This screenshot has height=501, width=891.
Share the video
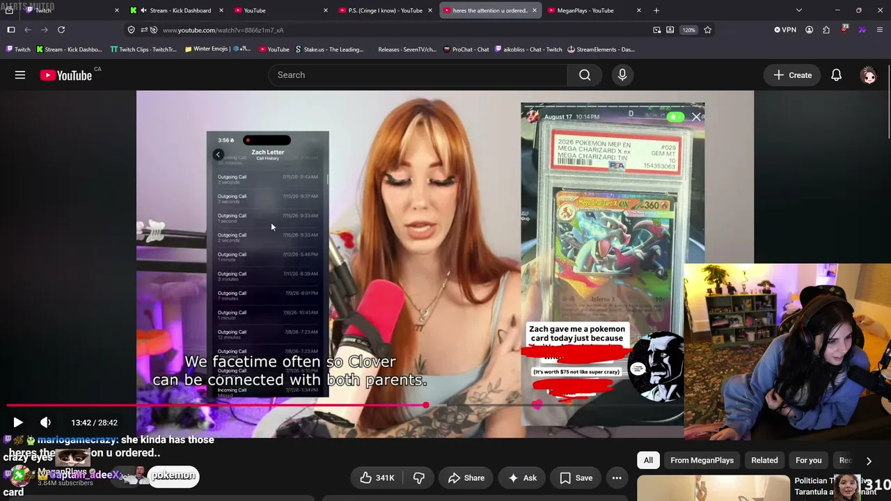tap(466, 478)
